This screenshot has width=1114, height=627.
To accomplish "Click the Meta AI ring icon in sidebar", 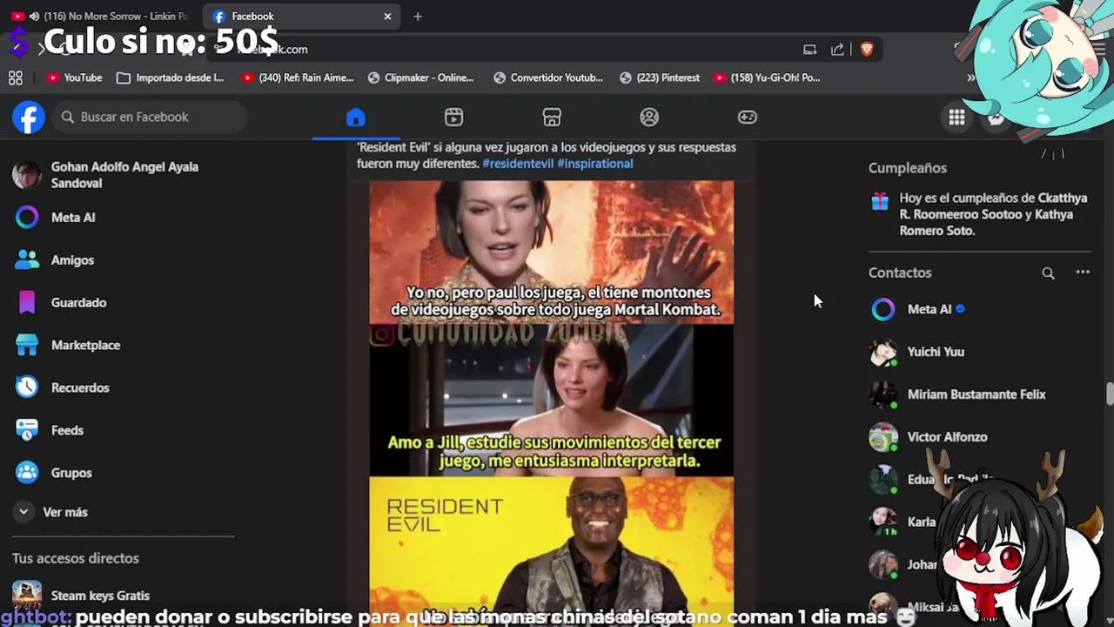I will click(x=27, y=218).
